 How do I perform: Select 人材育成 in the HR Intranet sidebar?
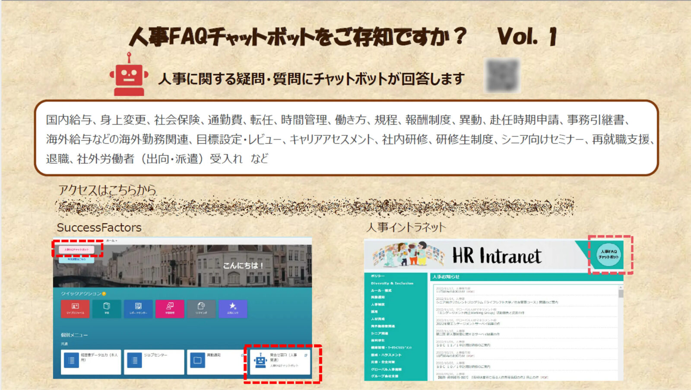(x=378, y=319)
